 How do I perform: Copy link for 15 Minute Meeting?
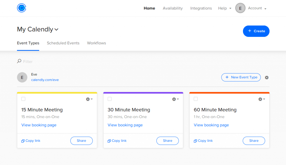tap(31, 141)
